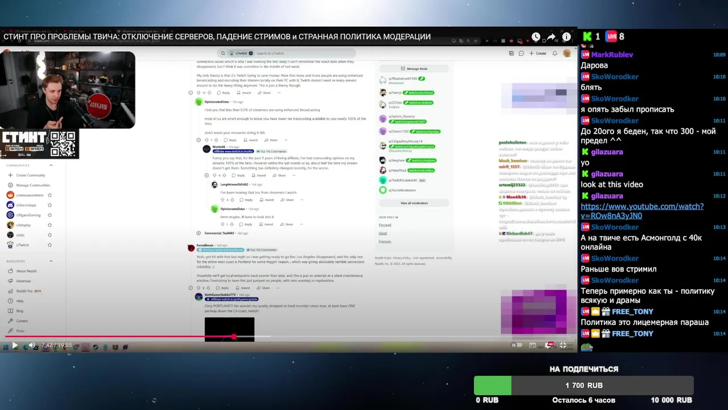
Task: Collapse Mottis86 comment thread
Action: (x=206, y=175)
